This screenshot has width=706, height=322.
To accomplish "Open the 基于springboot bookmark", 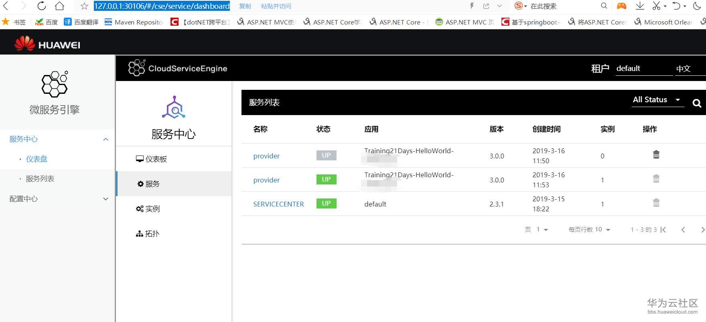I will [531, 22].
